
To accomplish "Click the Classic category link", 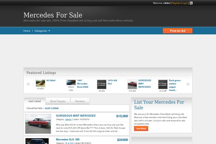I will point(68,120).
